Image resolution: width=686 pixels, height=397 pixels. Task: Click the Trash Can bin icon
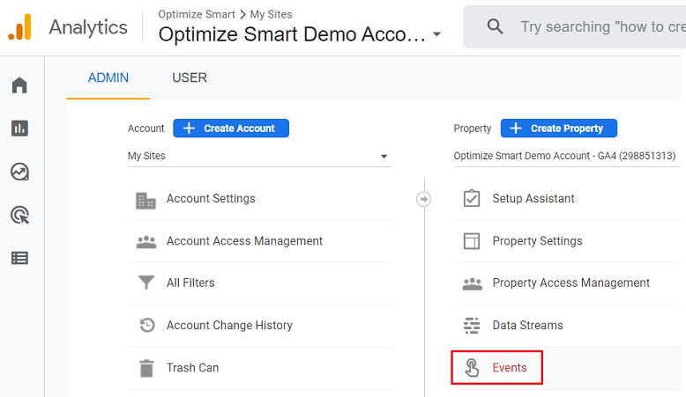click(x=146, y=368)
